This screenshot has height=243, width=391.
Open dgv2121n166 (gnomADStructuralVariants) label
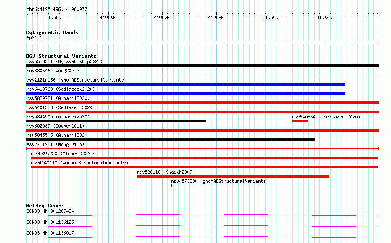(x=76, y=80)
